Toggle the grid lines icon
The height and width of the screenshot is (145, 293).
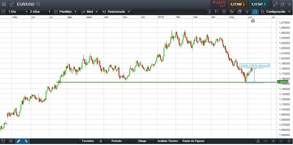point(224,12)
